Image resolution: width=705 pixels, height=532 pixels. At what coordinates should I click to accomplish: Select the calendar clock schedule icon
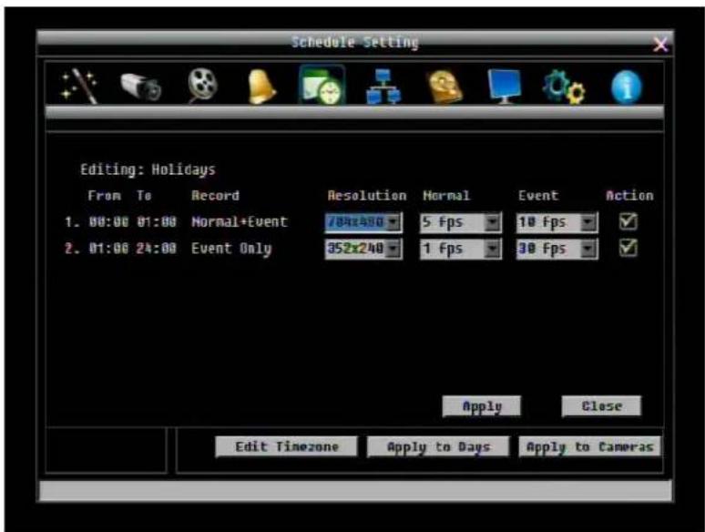(x=322, y=85)
